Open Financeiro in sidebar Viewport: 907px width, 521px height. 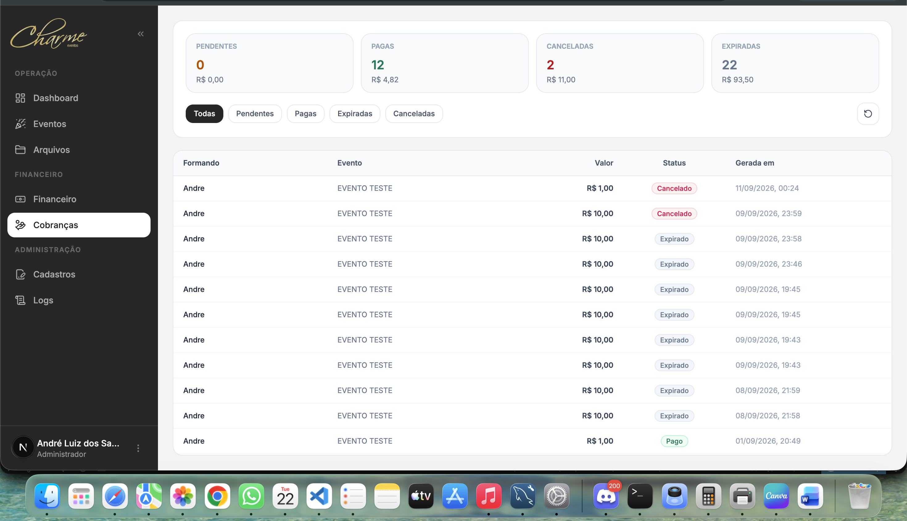coord(79,199)
